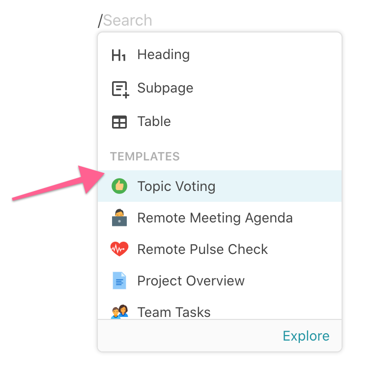Click the Remote Meeting Agenda person icon
Screen dimensions: 374x376
click(119, 218)
